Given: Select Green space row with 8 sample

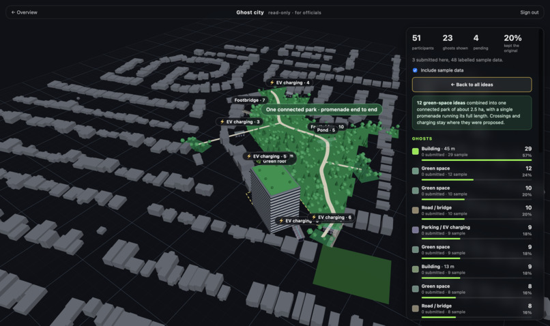Looking at the screenshot, I should [x=472, y=290].
